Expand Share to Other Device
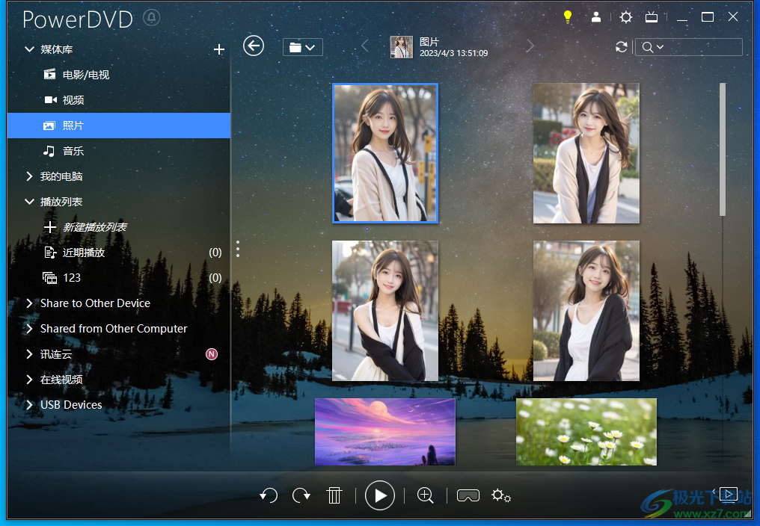The image size is (760, 526). pos(29,303)
